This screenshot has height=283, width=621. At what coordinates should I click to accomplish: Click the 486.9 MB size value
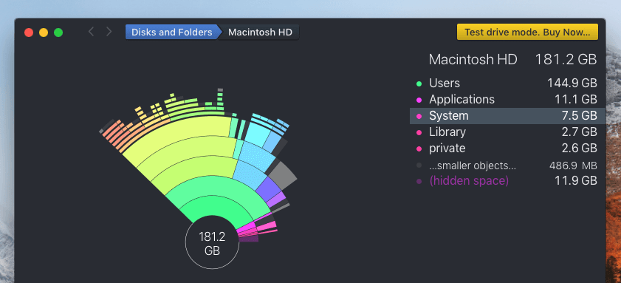pyautogui.click(x=573, y=166)
